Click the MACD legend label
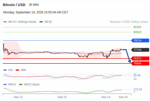This screenshot has width=150, height=101. 12,85
